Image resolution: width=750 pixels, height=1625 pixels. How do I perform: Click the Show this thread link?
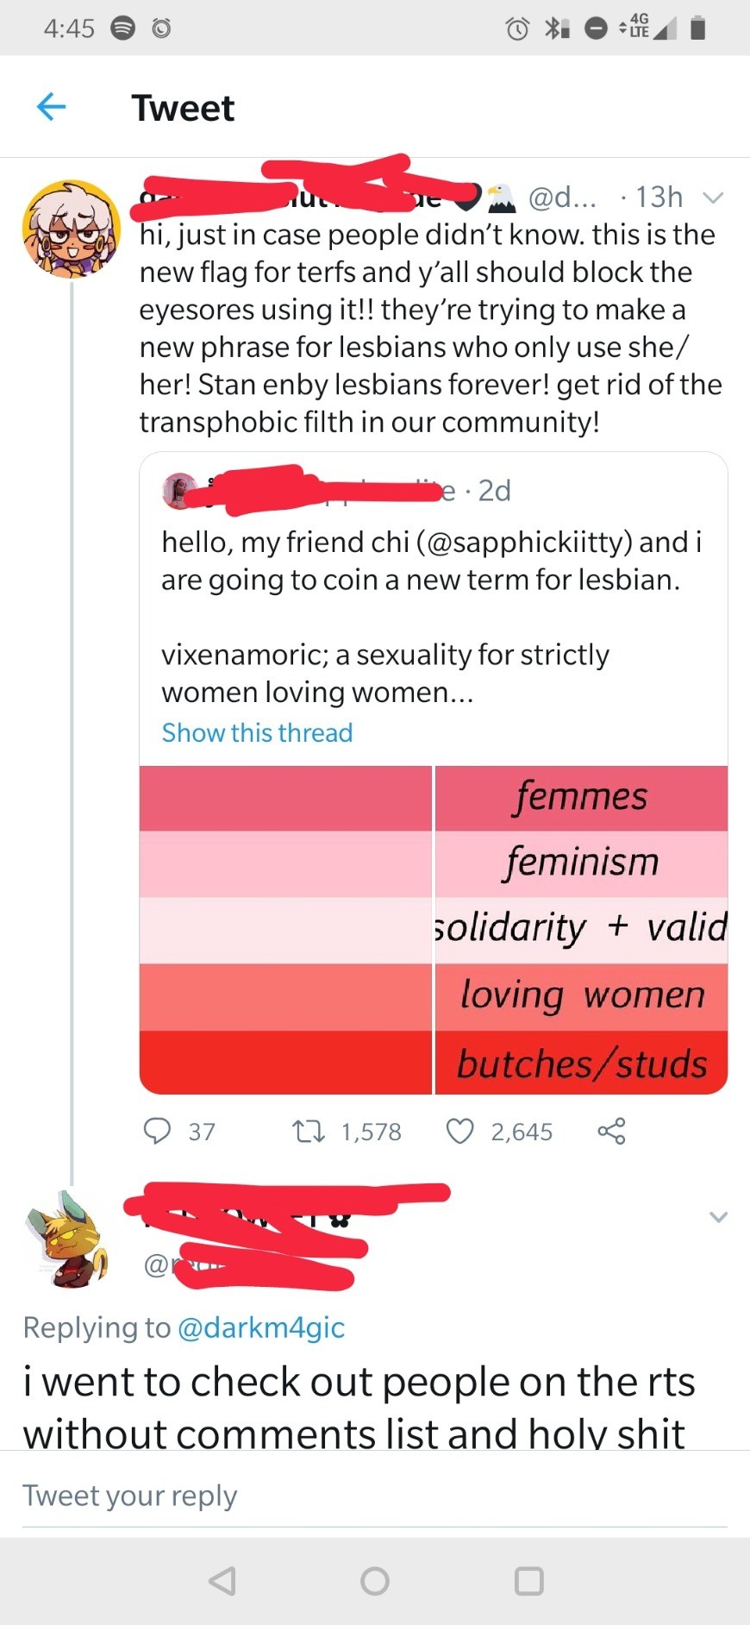(257, 732)
